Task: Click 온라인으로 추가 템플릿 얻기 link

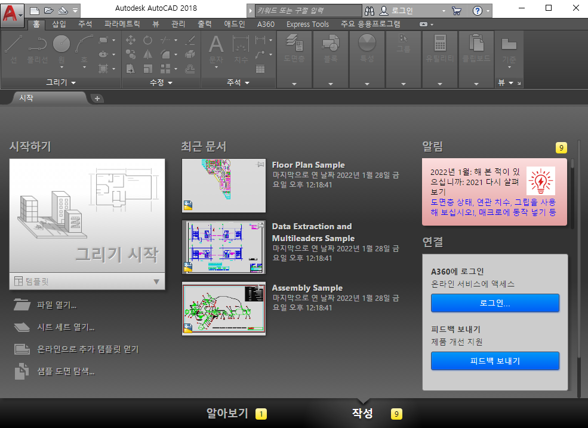Action: coord(88,349)
